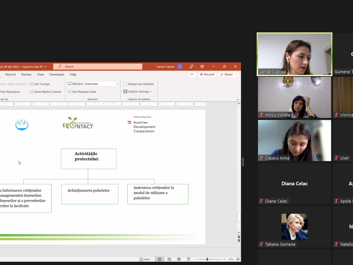The width and height of the screenshot is (353, 265).
Task: Click the muted mic icon on User tile
Action: coord(336,158)
